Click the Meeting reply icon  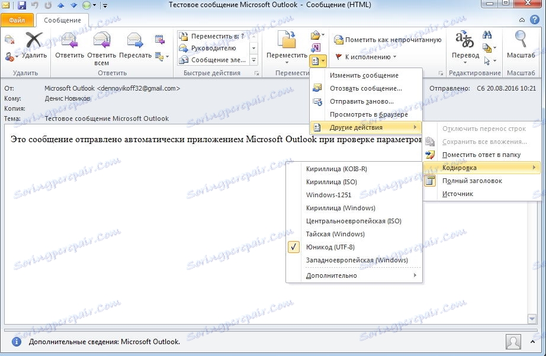click(159, 40)
